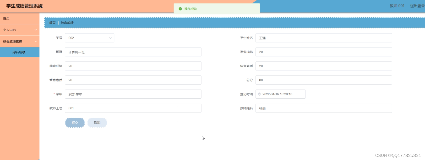
Task: Click the green success check icon
Action: pyautogui.click(x=180, y=9)
